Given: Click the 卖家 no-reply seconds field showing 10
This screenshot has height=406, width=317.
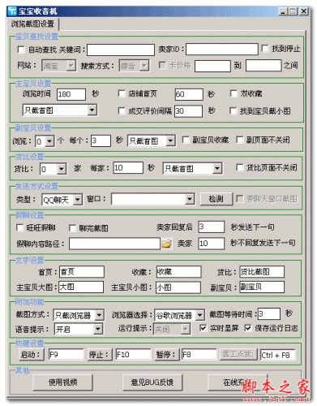Looking at the screenshot, I should [212, 244].
